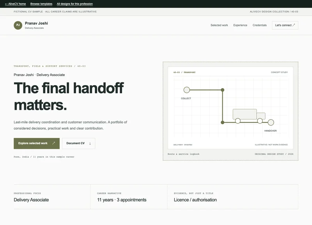This screenshot has height=225, width=312.
Task: Open Browse templates link
Action: [x=41, y=4]
